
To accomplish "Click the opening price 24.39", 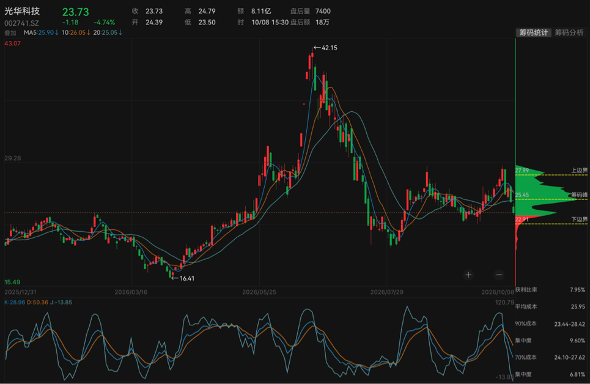I will click(154, 23).
